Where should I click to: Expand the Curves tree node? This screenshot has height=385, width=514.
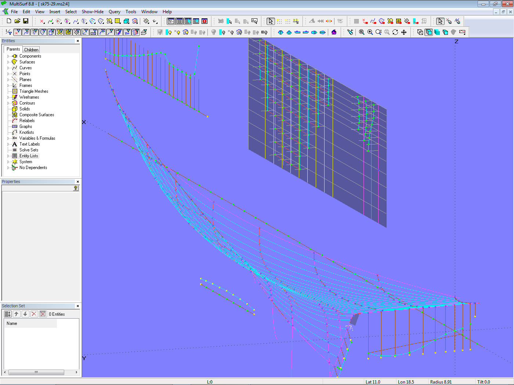8,68
